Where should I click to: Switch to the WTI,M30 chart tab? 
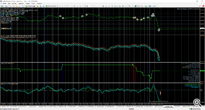pyautogui.click(x=177, y=106)
